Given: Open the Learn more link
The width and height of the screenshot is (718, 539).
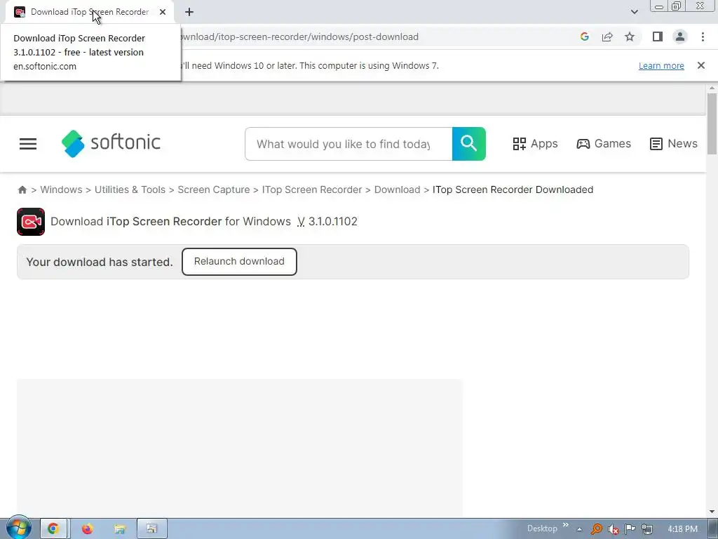Looking at the screenshot, I should pyautogui.click(x=661, y=65).
